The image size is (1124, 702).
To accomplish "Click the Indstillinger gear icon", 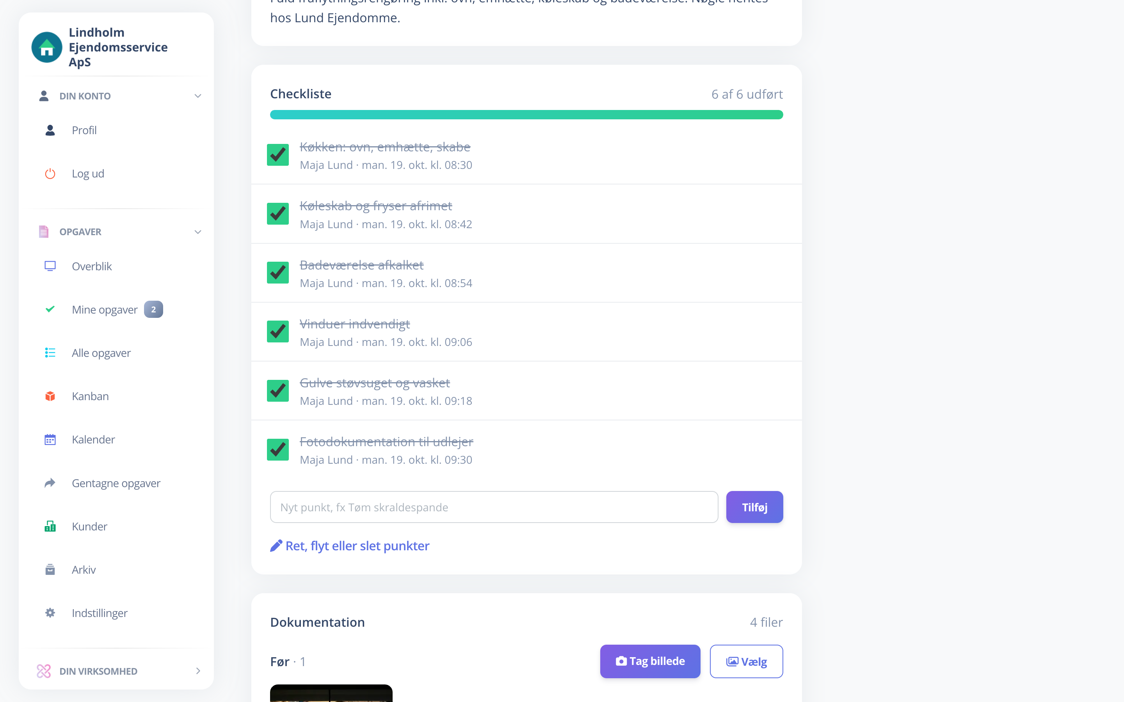I will 50,612.
